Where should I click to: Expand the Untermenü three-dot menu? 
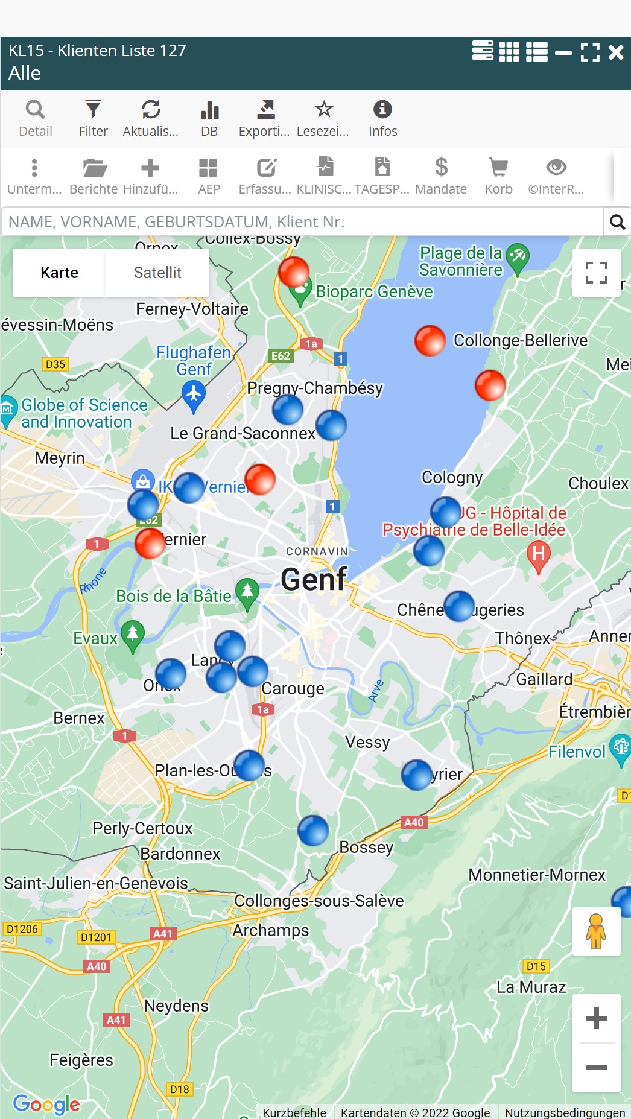(x=34, y=176)
